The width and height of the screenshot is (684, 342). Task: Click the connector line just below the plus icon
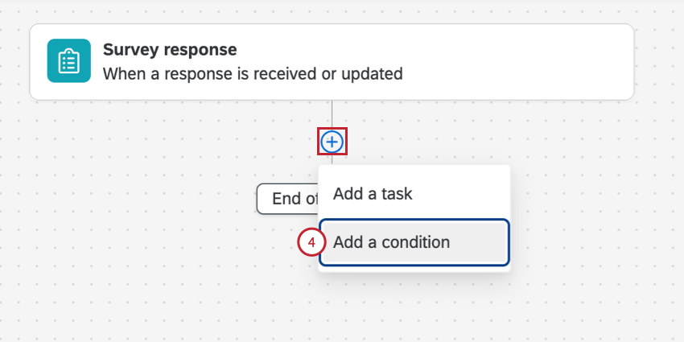(x=332, y=159)
